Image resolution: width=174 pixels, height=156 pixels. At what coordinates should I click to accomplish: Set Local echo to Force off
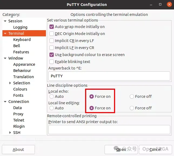click(x=132, y=96)
